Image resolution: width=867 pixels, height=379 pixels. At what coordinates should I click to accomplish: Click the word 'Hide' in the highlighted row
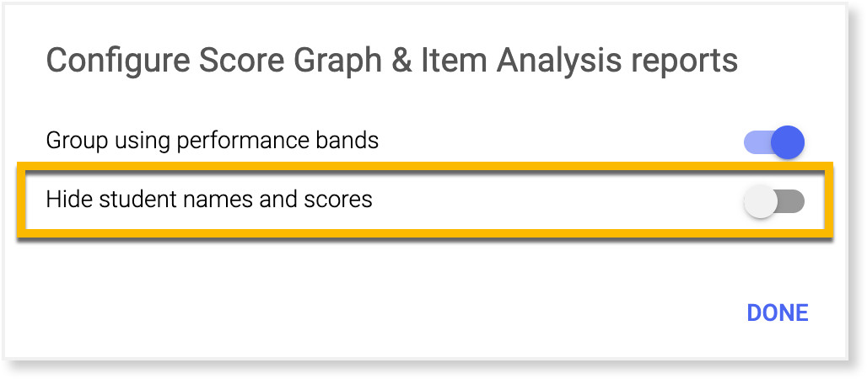[x=66, y=200]
